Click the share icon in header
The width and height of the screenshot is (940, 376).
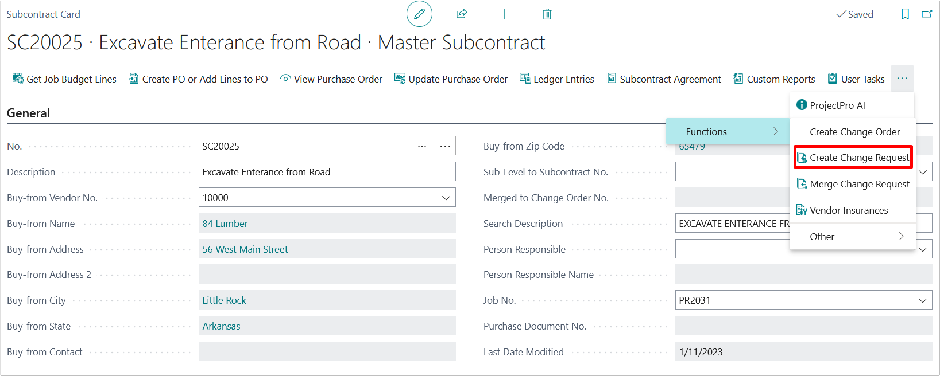(462, 14)
